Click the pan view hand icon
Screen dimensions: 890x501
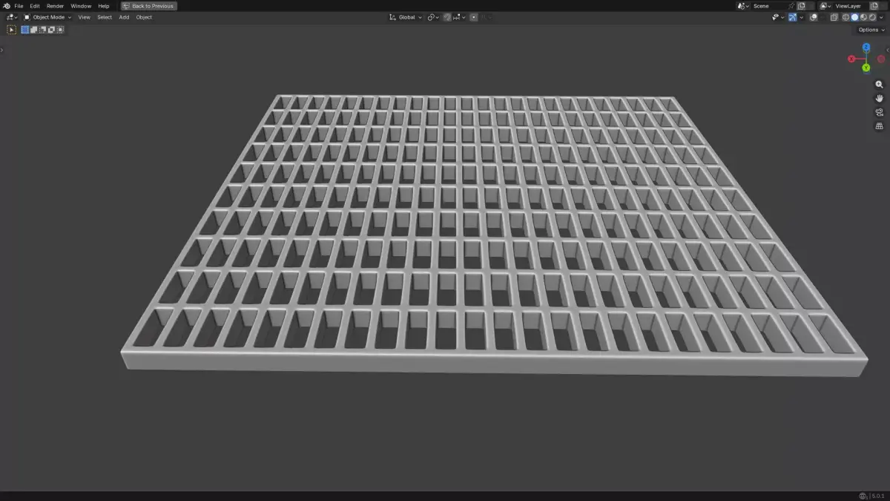880,98
